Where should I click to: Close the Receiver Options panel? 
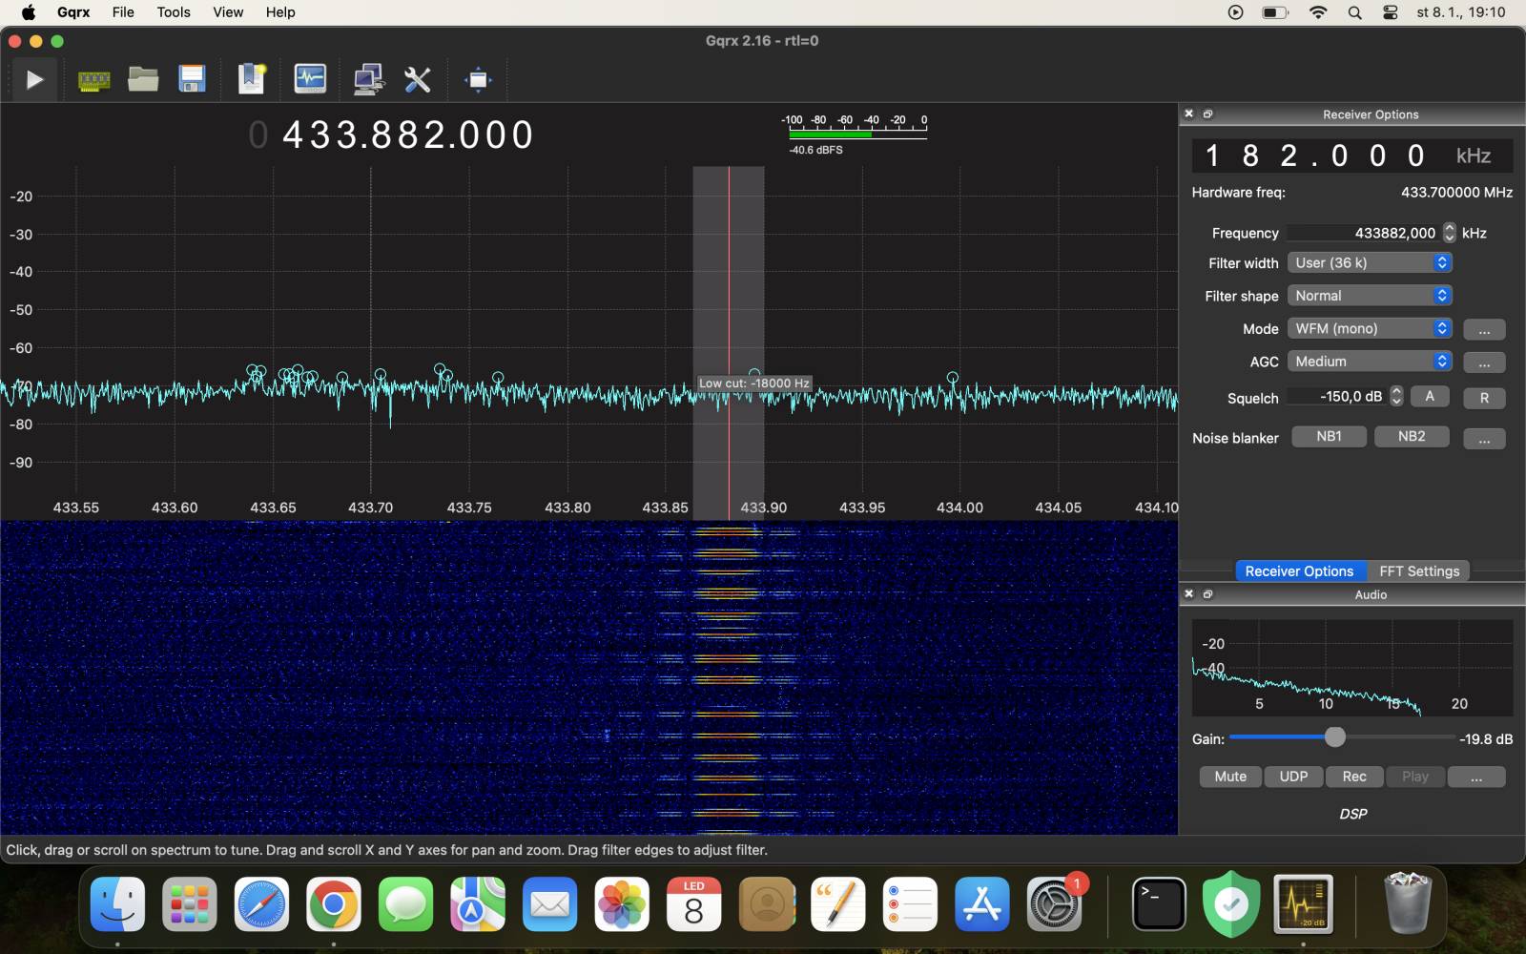[x=1189, y=114]
